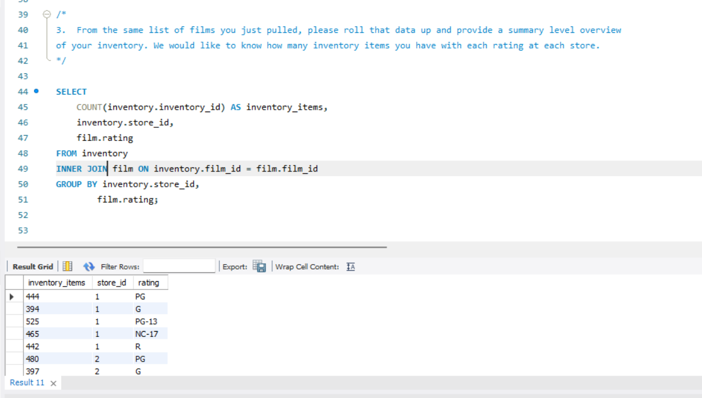
Task: Sort by the store_id column
Action: click(x=112, y=282)
